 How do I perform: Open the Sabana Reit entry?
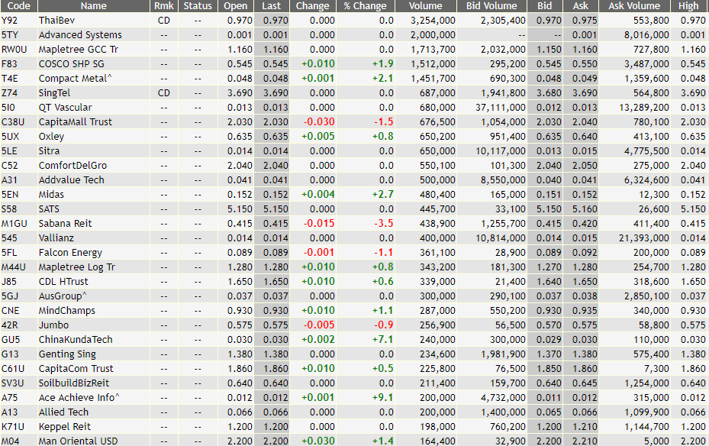(x=67, y=223)
